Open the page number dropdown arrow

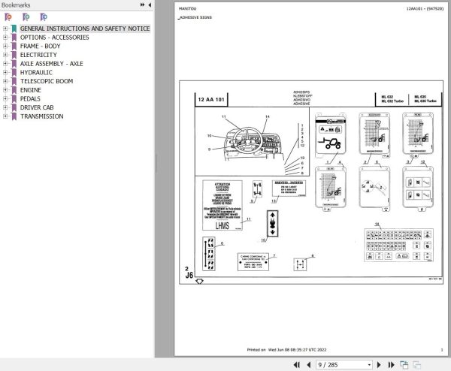click(x=369, y=365)
